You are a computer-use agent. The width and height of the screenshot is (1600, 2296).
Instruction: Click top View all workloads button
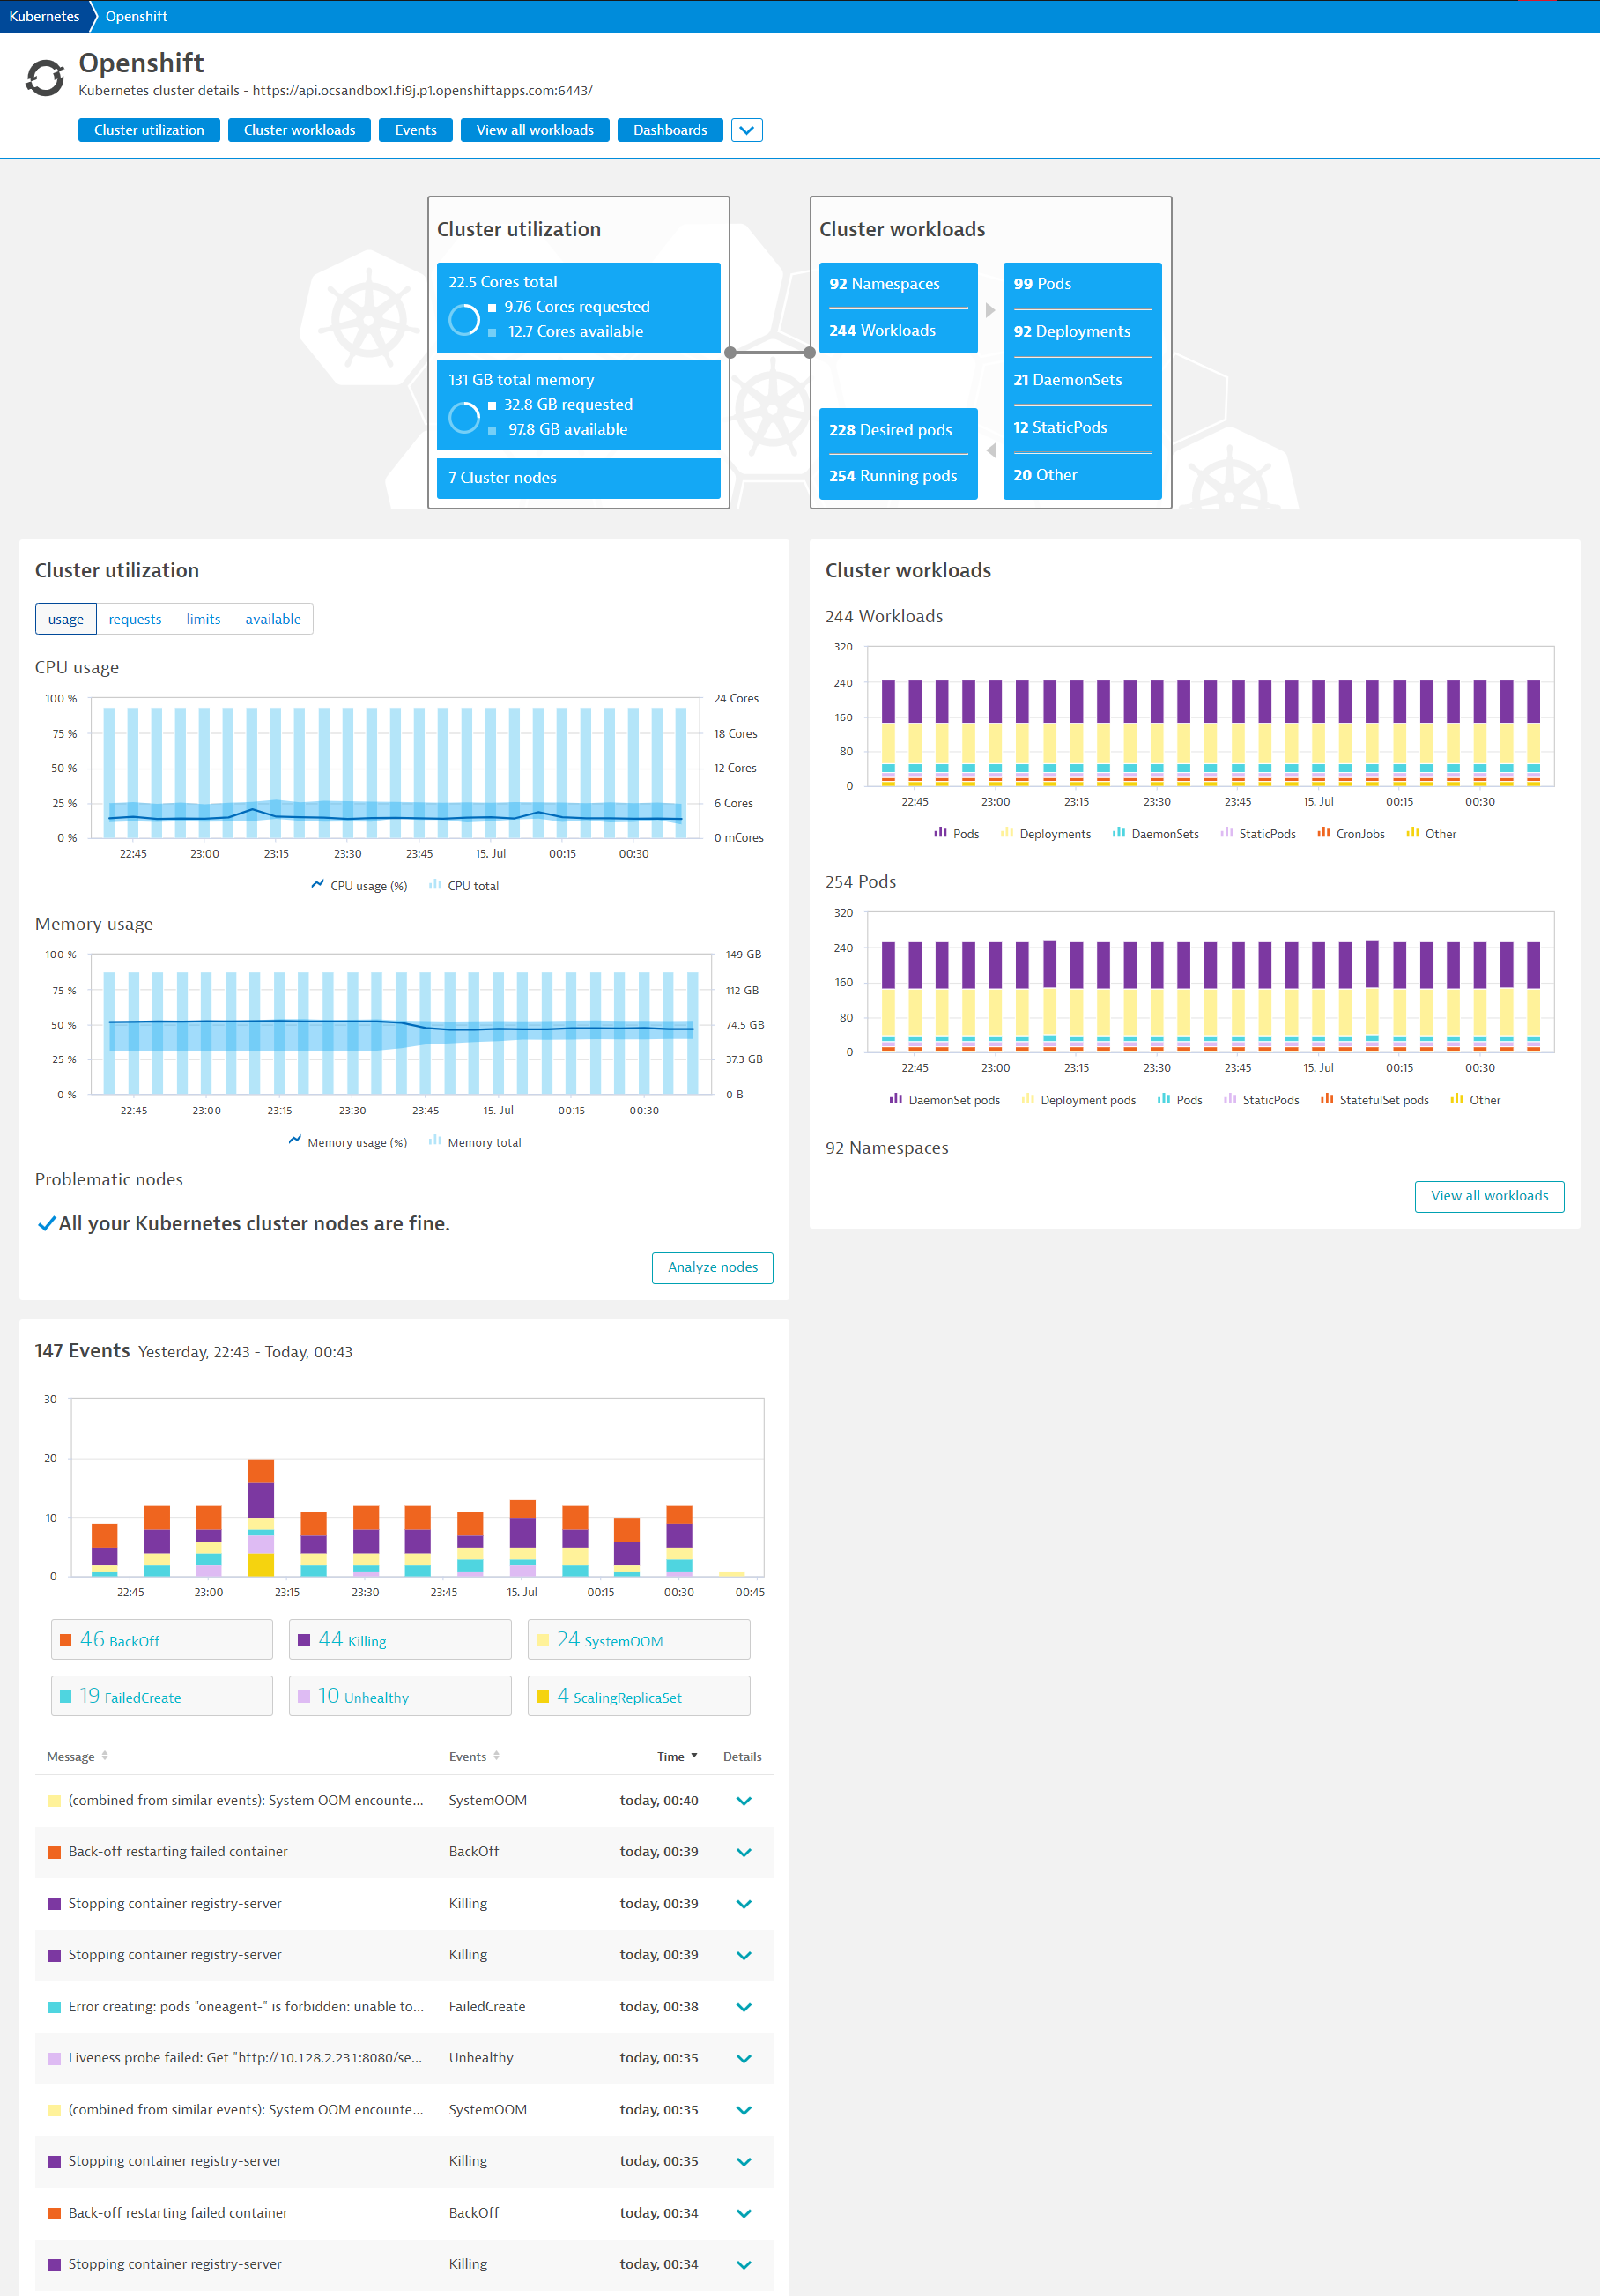[x=535, y=130]
